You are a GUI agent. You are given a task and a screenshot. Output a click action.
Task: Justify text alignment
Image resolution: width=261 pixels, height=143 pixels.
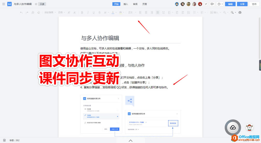click(158, 12)
